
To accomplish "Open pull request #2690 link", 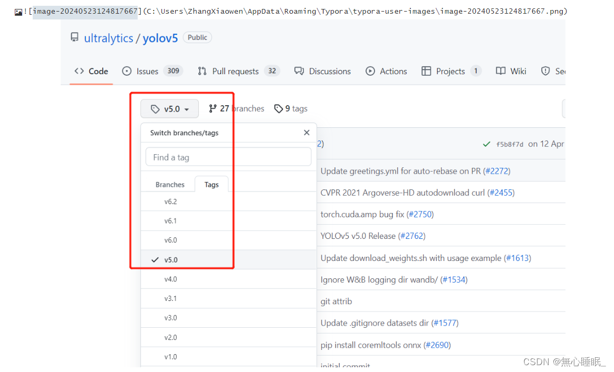I will click(x=437, y=345).
